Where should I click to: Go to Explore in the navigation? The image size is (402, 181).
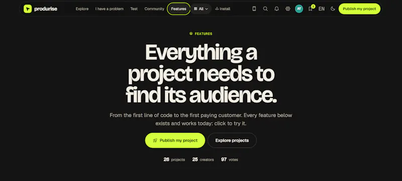tap(82, 9)
